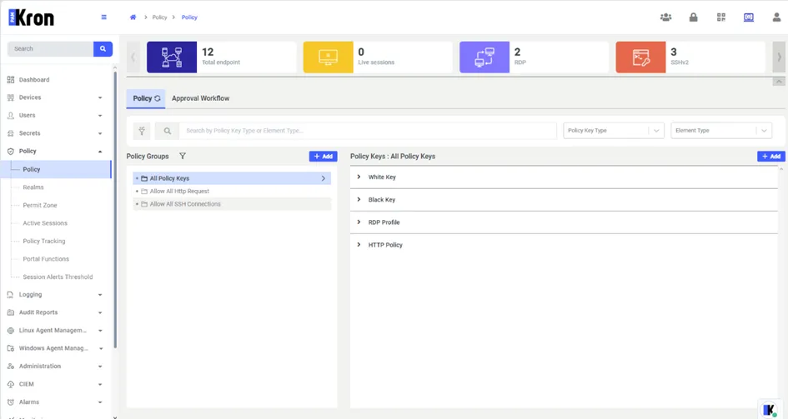Click the blue search magnifier button in sidebar
Viewport: 788px width, 419px height.
pos(103,48)
